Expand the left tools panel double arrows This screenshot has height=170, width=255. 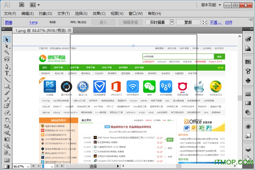3,29
